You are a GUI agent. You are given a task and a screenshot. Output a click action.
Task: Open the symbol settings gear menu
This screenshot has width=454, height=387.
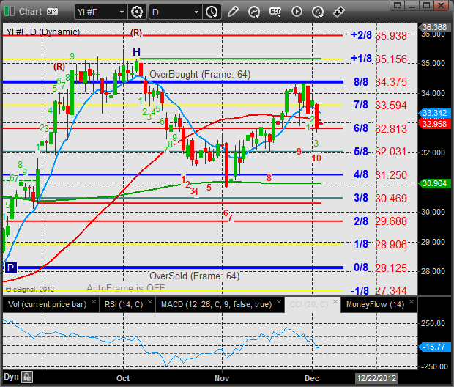click(137, 12)
